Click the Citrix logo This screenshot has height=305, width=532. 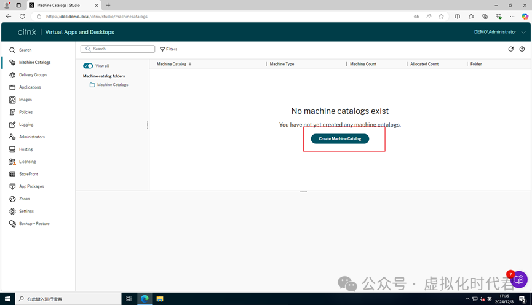(27, 32)
